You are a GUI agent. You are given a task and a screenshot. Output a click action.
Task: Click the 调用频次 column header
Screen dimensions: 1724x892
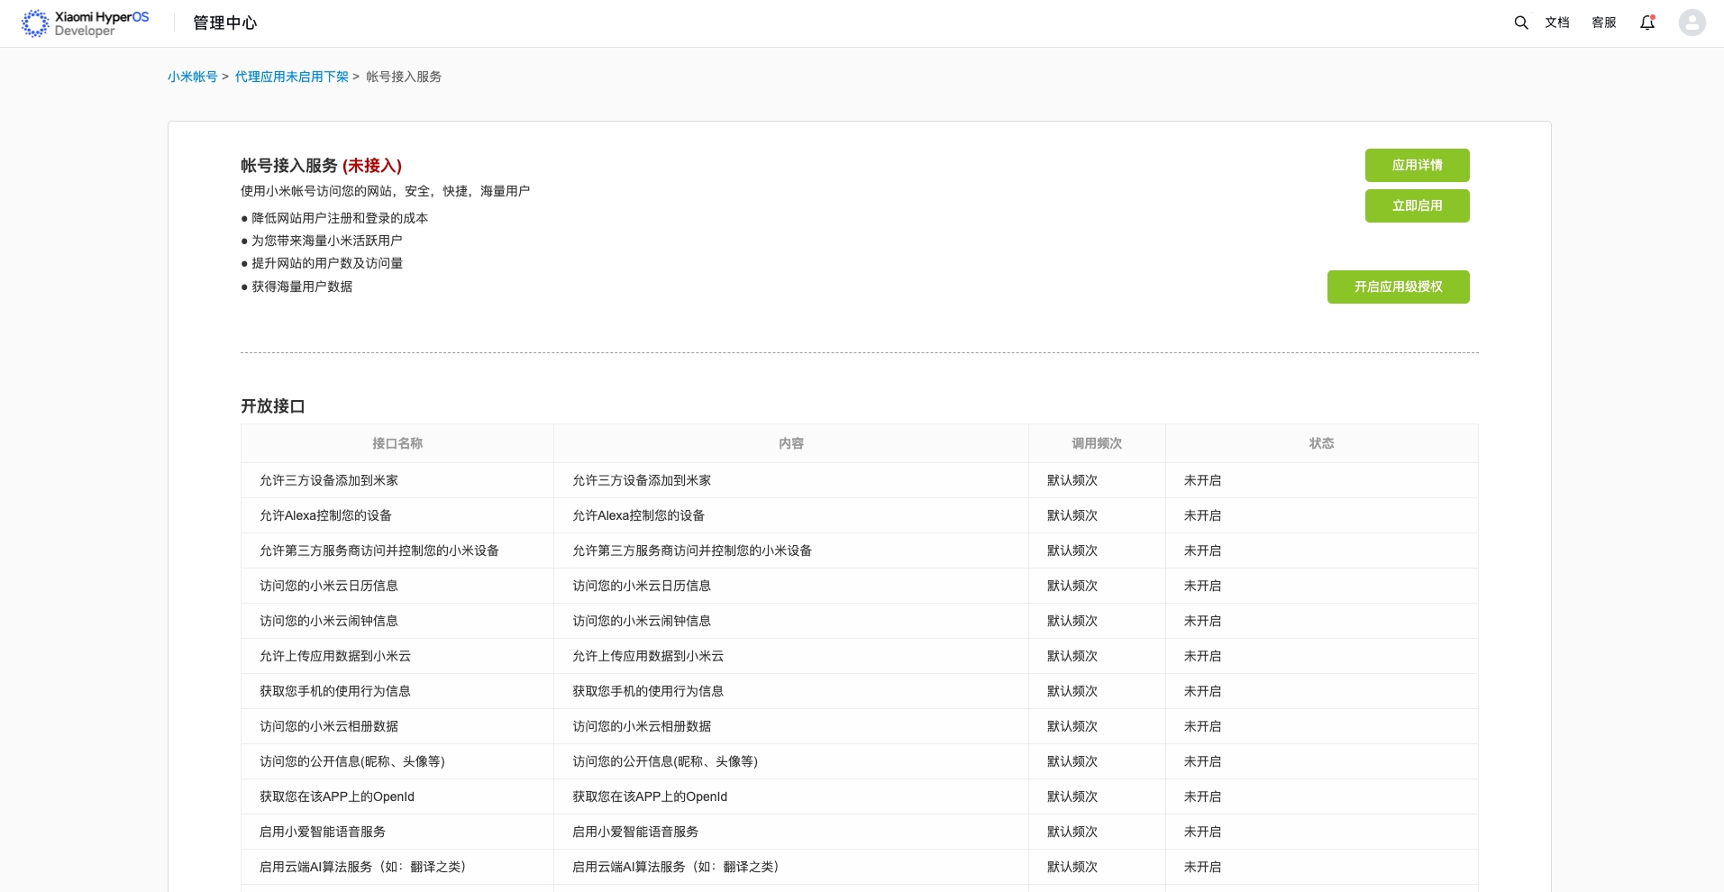(1096, 443)
